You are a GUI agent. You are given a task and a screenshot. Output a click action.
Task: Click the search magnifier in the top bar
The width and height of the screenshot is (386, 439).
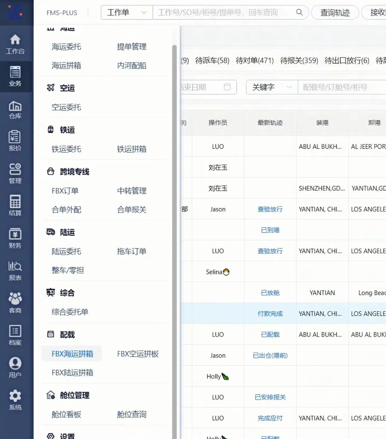(x=299, y=12)
